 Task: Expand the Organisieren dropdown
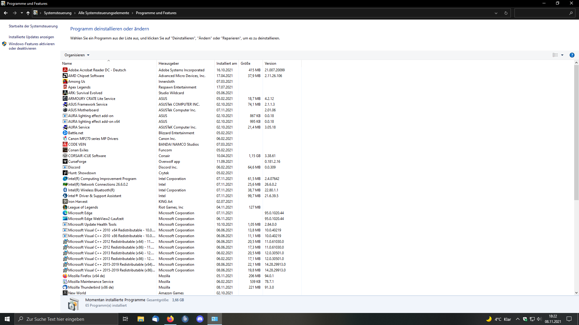77,55
